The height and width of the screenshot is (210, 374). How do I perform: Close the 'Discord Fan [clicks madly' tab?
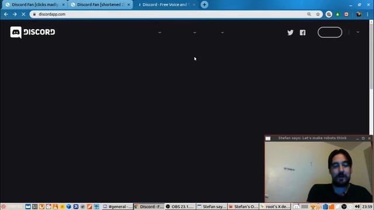pos(63,5)
